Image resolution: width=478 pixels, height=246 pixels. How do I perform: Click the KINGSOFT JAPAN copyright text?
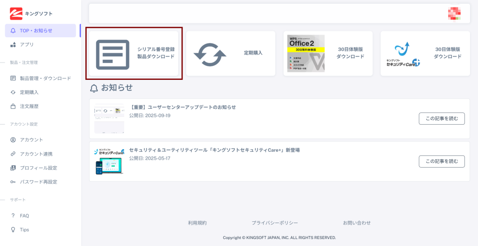click(x=279, y=238)
